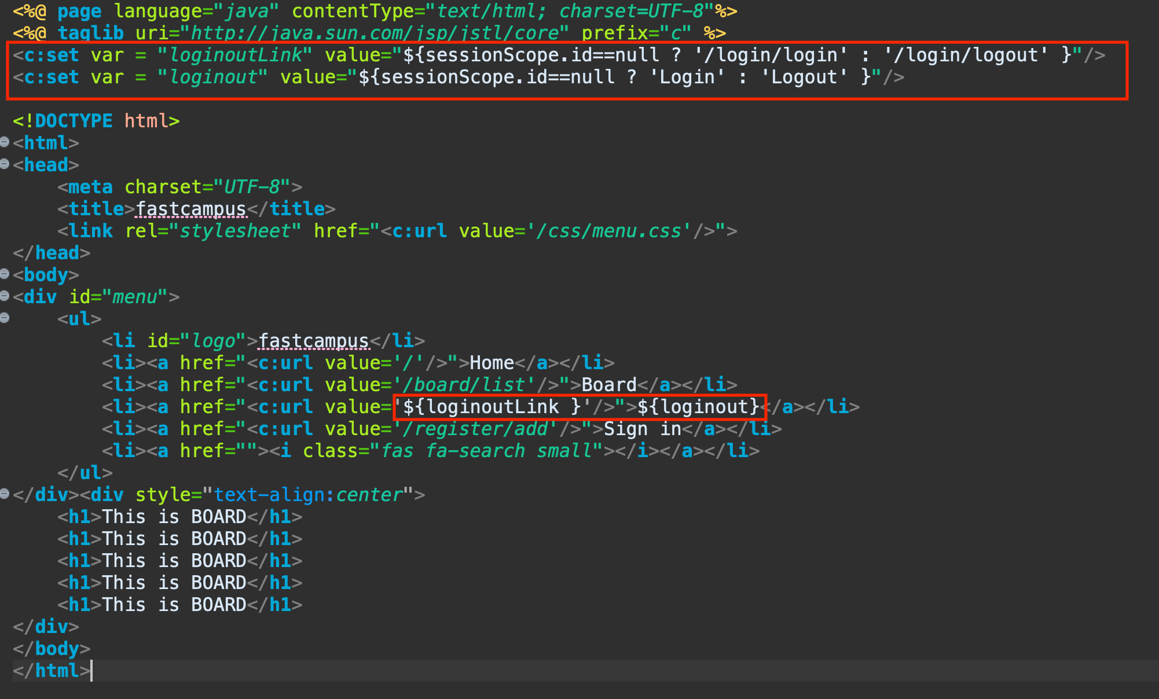
Task: Click the DOCTYPE declaration text
Action: (74, 121)
